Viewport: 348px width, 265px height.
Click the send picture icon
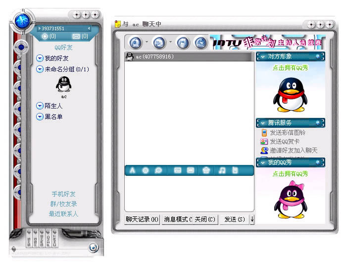[177, 170]
